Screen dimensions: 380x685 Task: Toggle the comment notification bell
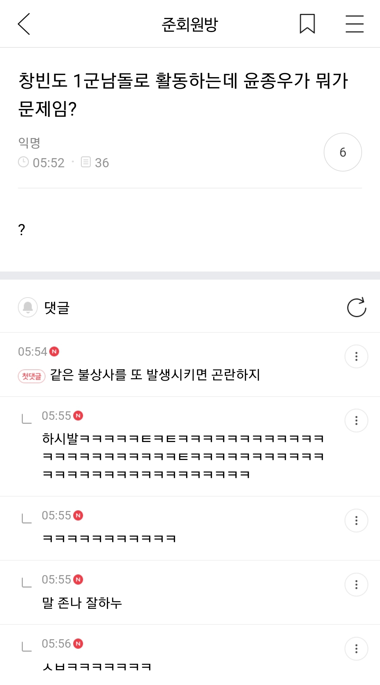[28, 307]
